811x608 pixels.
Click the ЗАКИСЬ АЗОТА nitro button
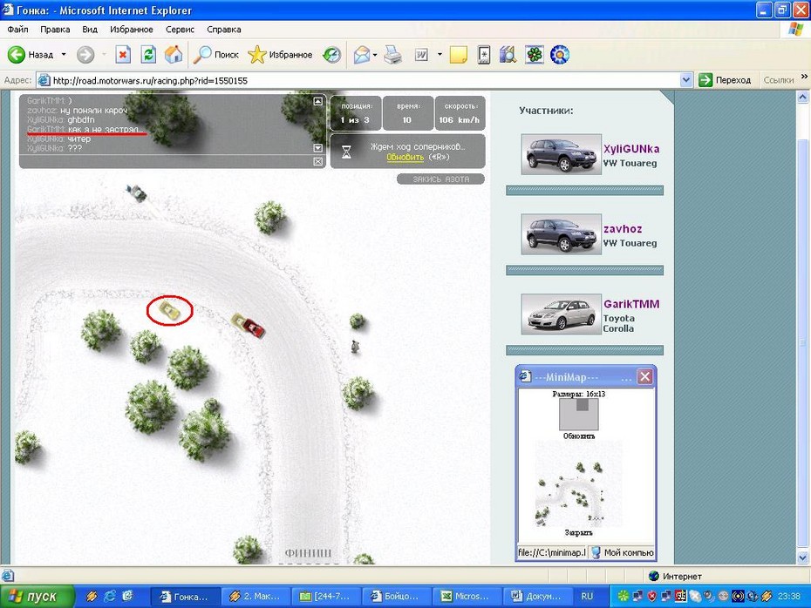[x=440, y=179]
